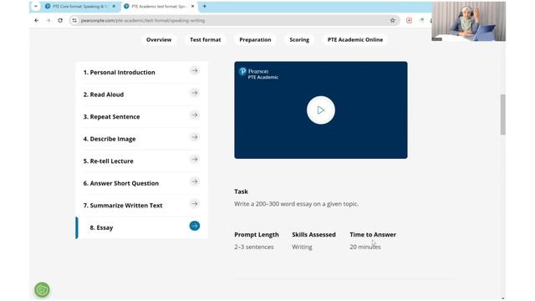The height and width of the screenshot is (301, 535).
Task: Click the browser forward arrow
Action: (48, 20)
